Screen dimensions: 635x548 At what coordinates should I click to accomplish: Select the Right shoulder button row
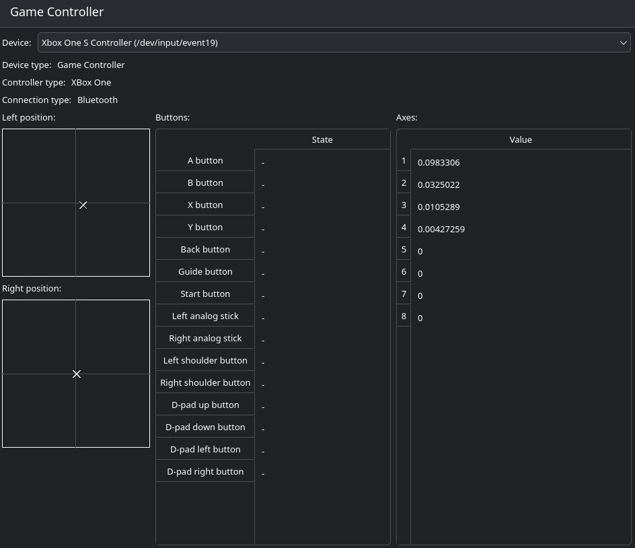(205, 383)
